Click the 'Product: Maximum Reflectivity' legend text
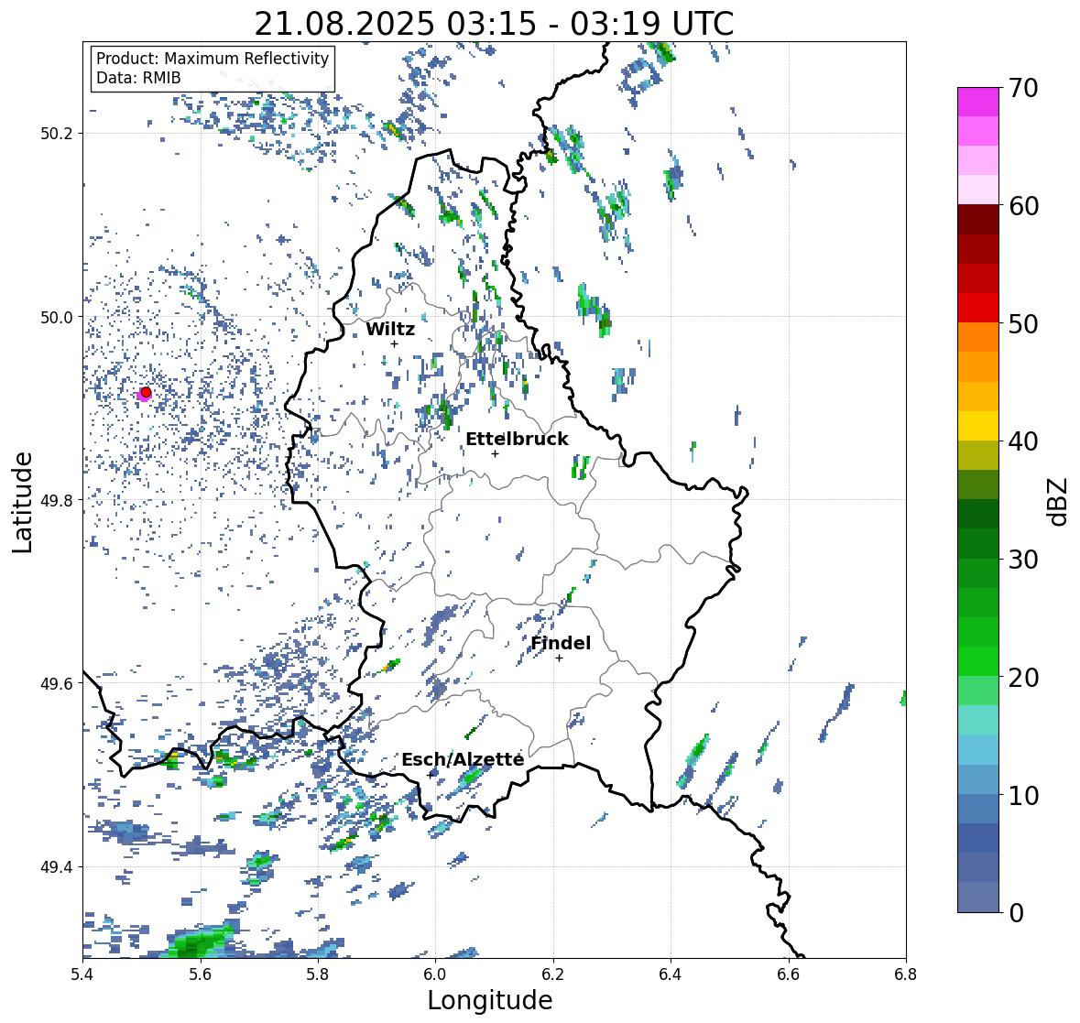Image resolution: width=1080 pixels, height=1023 pixels. 213,59
